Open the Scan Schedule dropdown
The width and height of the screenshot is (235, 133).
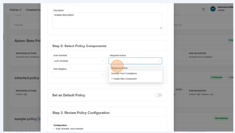(x=79, y=61)
